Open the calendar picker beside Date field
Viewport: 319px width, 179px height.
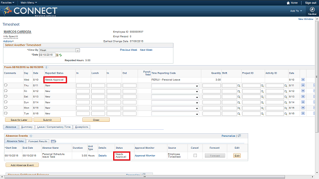click(x=57, y=55)
